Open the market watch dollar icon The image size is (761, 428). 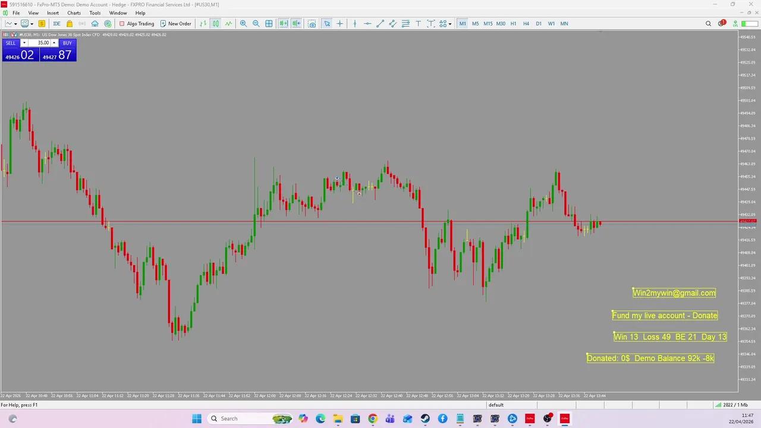tap(42, 24)
